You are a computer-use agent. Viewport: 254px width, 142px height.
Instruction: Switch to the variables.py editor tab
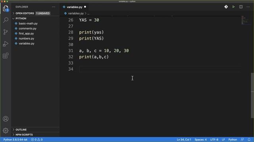point(75,7)
